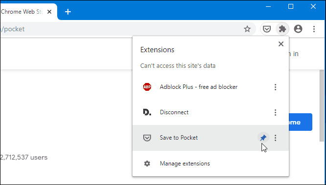Open more options for Save to Pocket
The width and height of the screenshot is (326, 185).
point(275,138)
